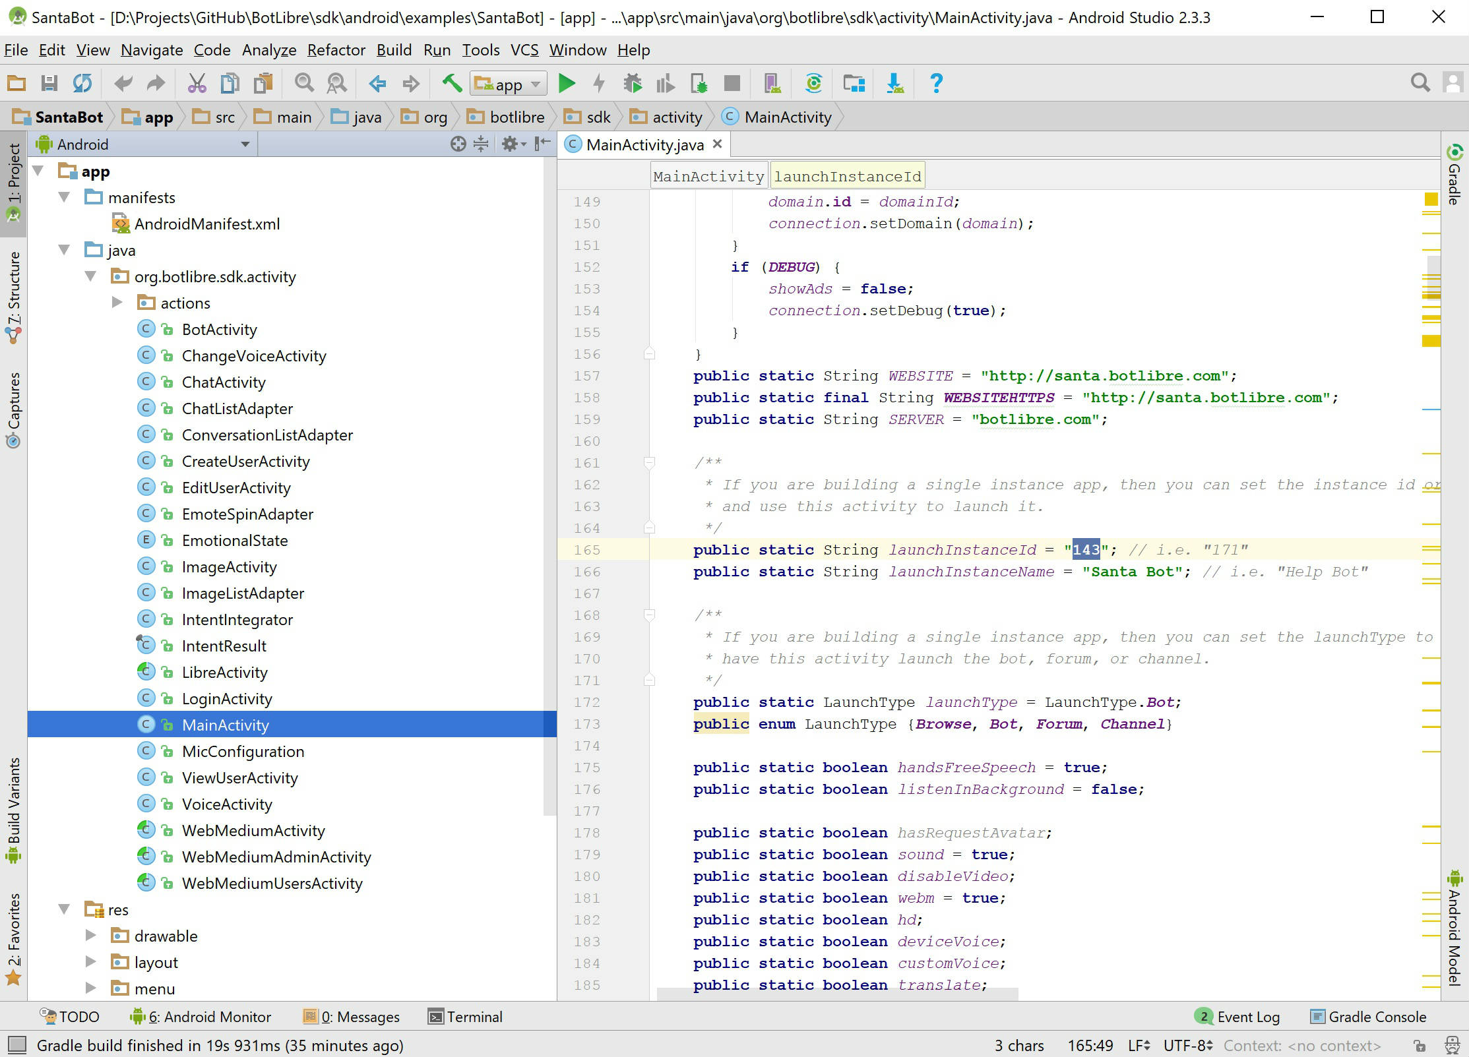
Task: Click the Synchronize icon in toolbar
Action: tap(82, 83)
